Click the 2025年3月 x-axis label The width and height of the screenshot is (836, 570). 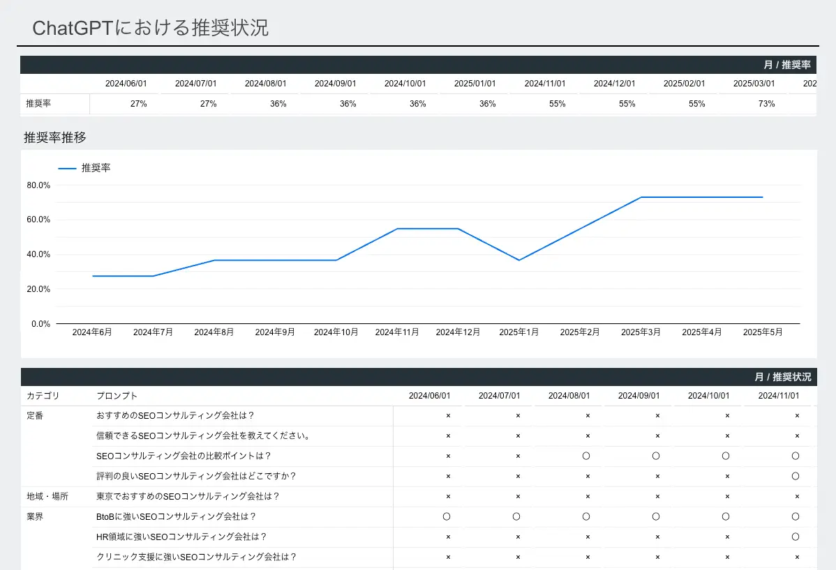641,332
